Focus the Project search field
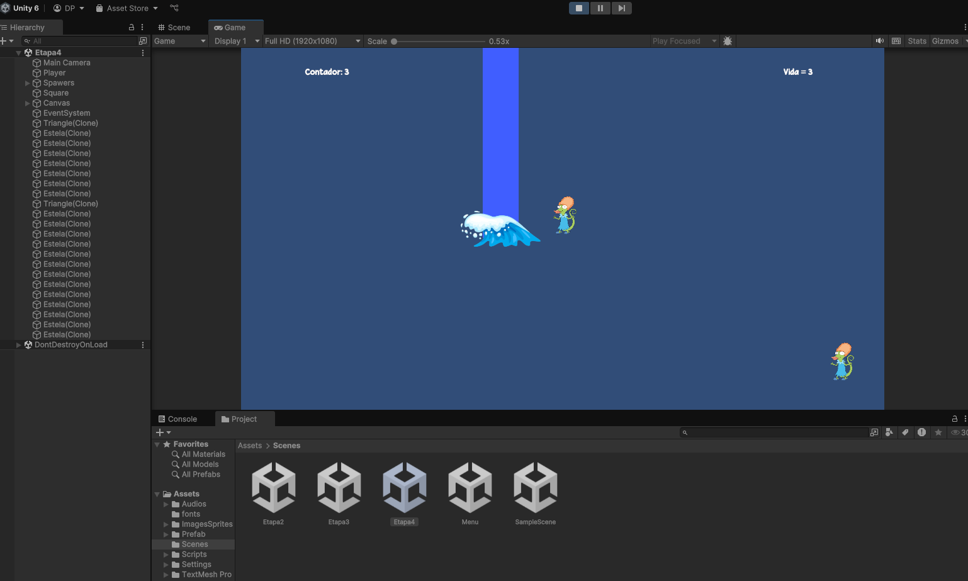Image resolution: width=968 pixels, height=581 pixels. (774, 432)
